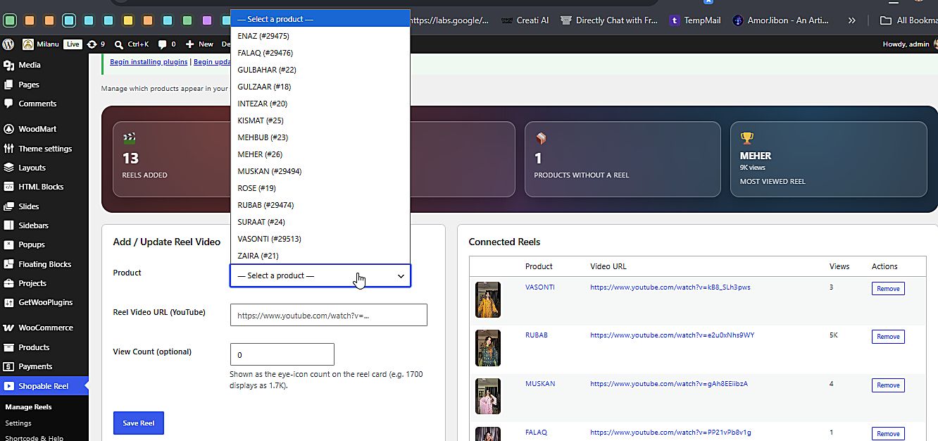938x441 pixels.
Task: Open the WooCommerce sidebar icon
Action: click(8, 328)
